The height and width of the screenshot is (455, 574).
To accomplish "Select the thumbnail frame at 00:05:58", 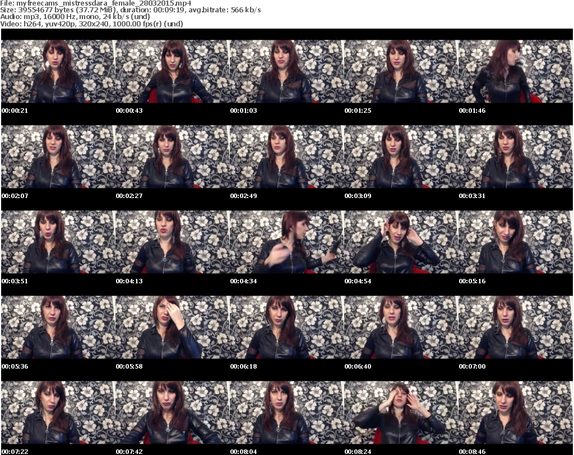I will coord(173,328).
